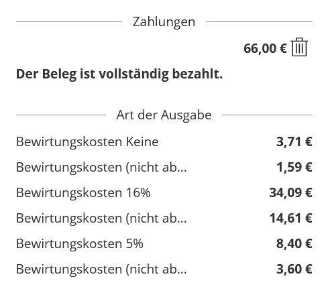
Task: Click divider line right of Zahlungen heading
Action: pos(259,22)
